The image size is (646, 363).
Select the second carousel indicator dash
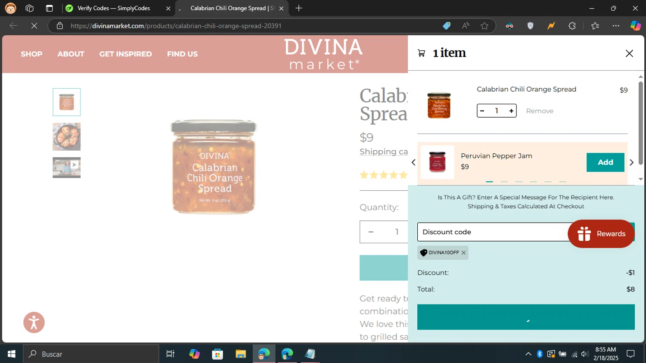click(x=504, y=182)
